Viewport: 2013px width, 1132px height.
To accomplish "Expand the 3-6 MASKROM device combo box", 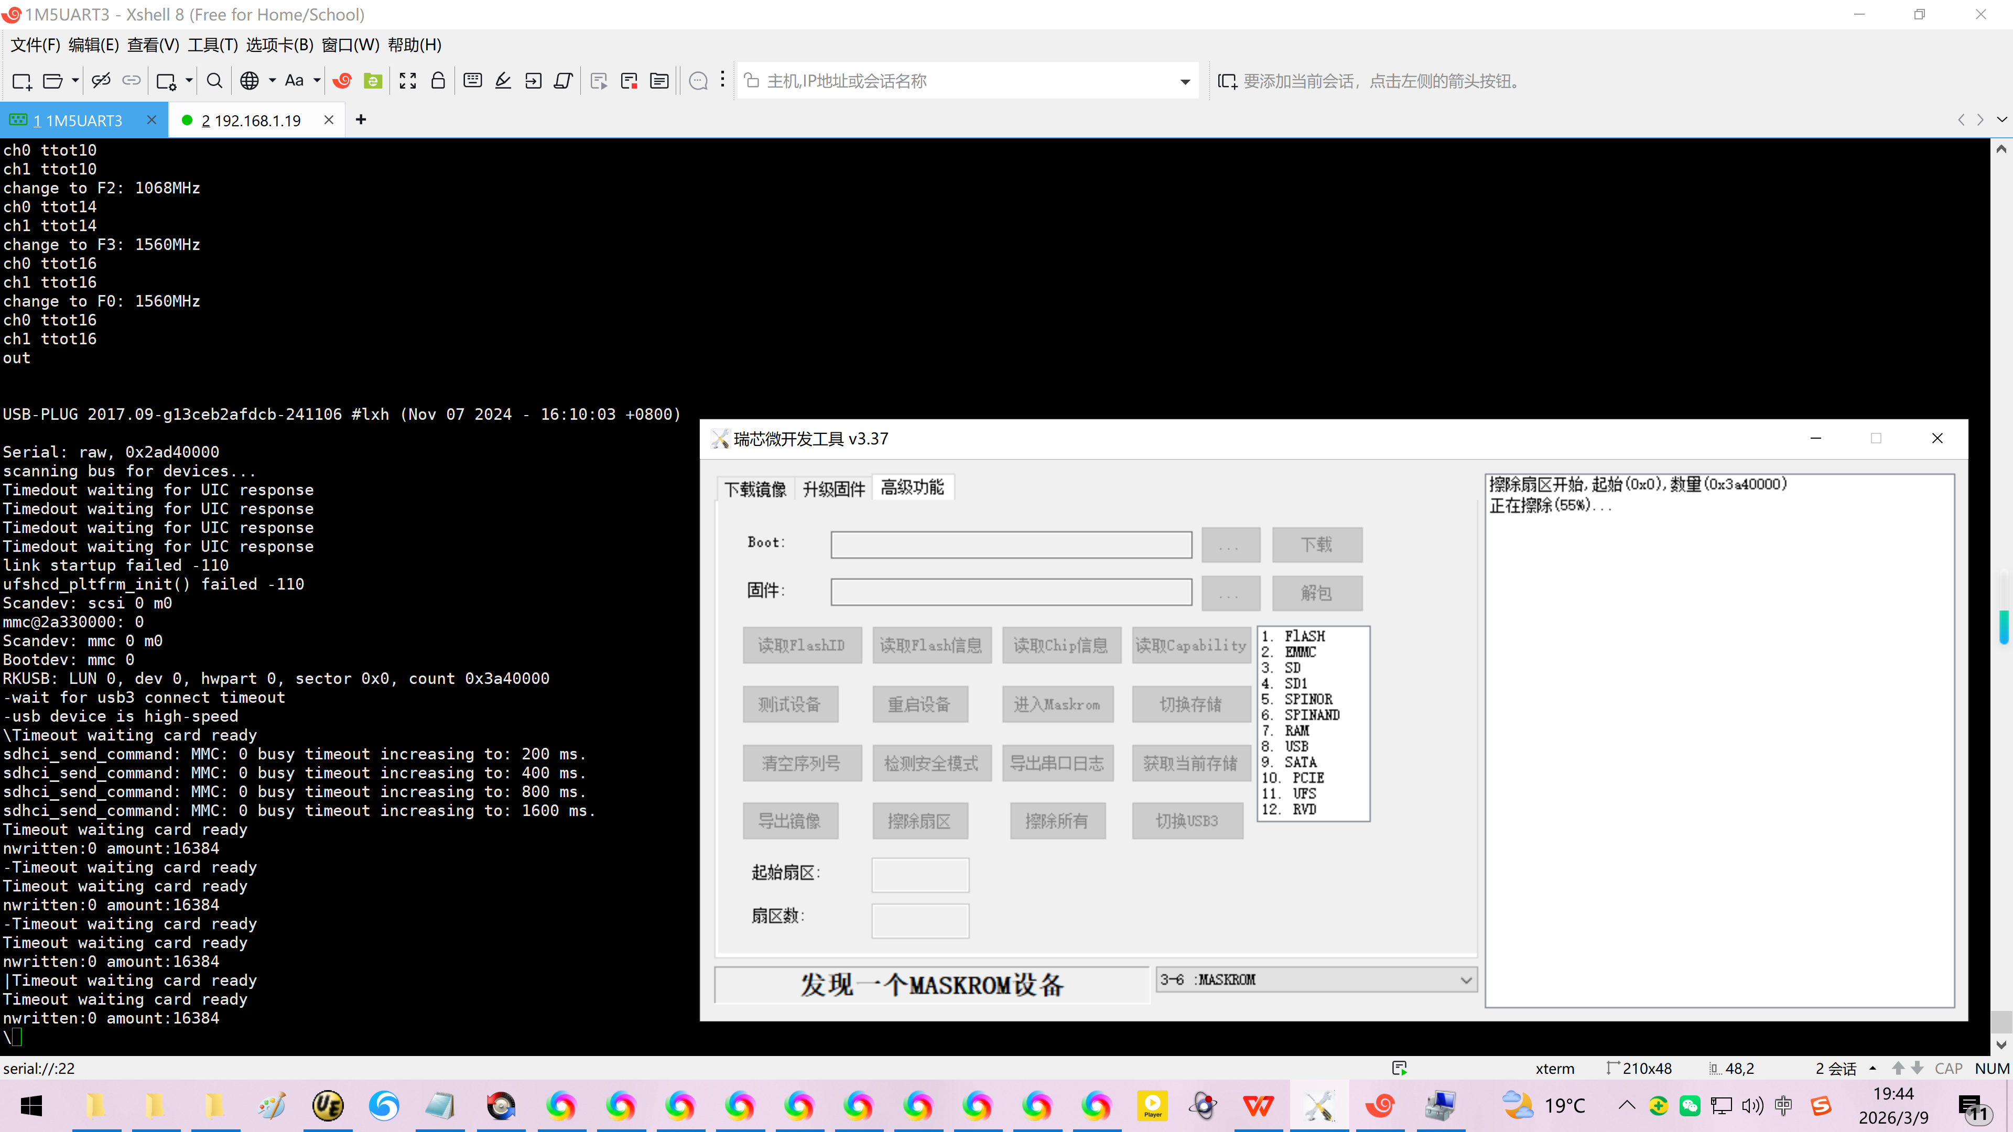I will tap(1466, 981).
